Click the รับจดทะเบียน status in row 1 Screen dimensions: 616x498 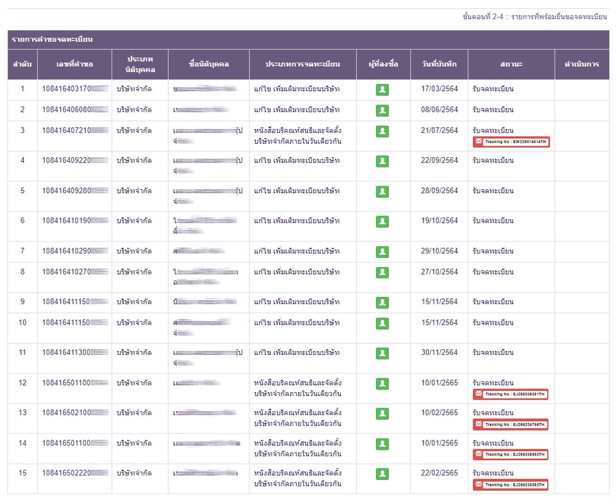tap(493, 89)
